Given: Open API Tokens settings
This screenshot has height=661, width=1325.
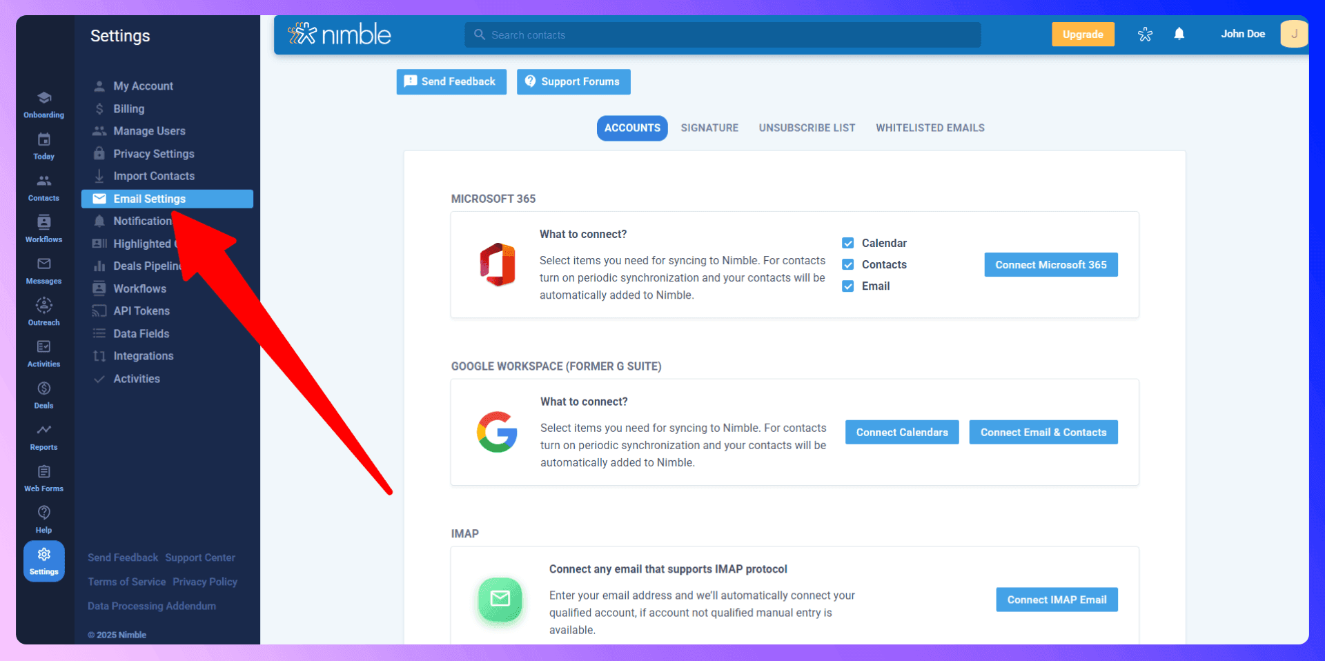Looking at the screenshot, I should click(141, 310).
